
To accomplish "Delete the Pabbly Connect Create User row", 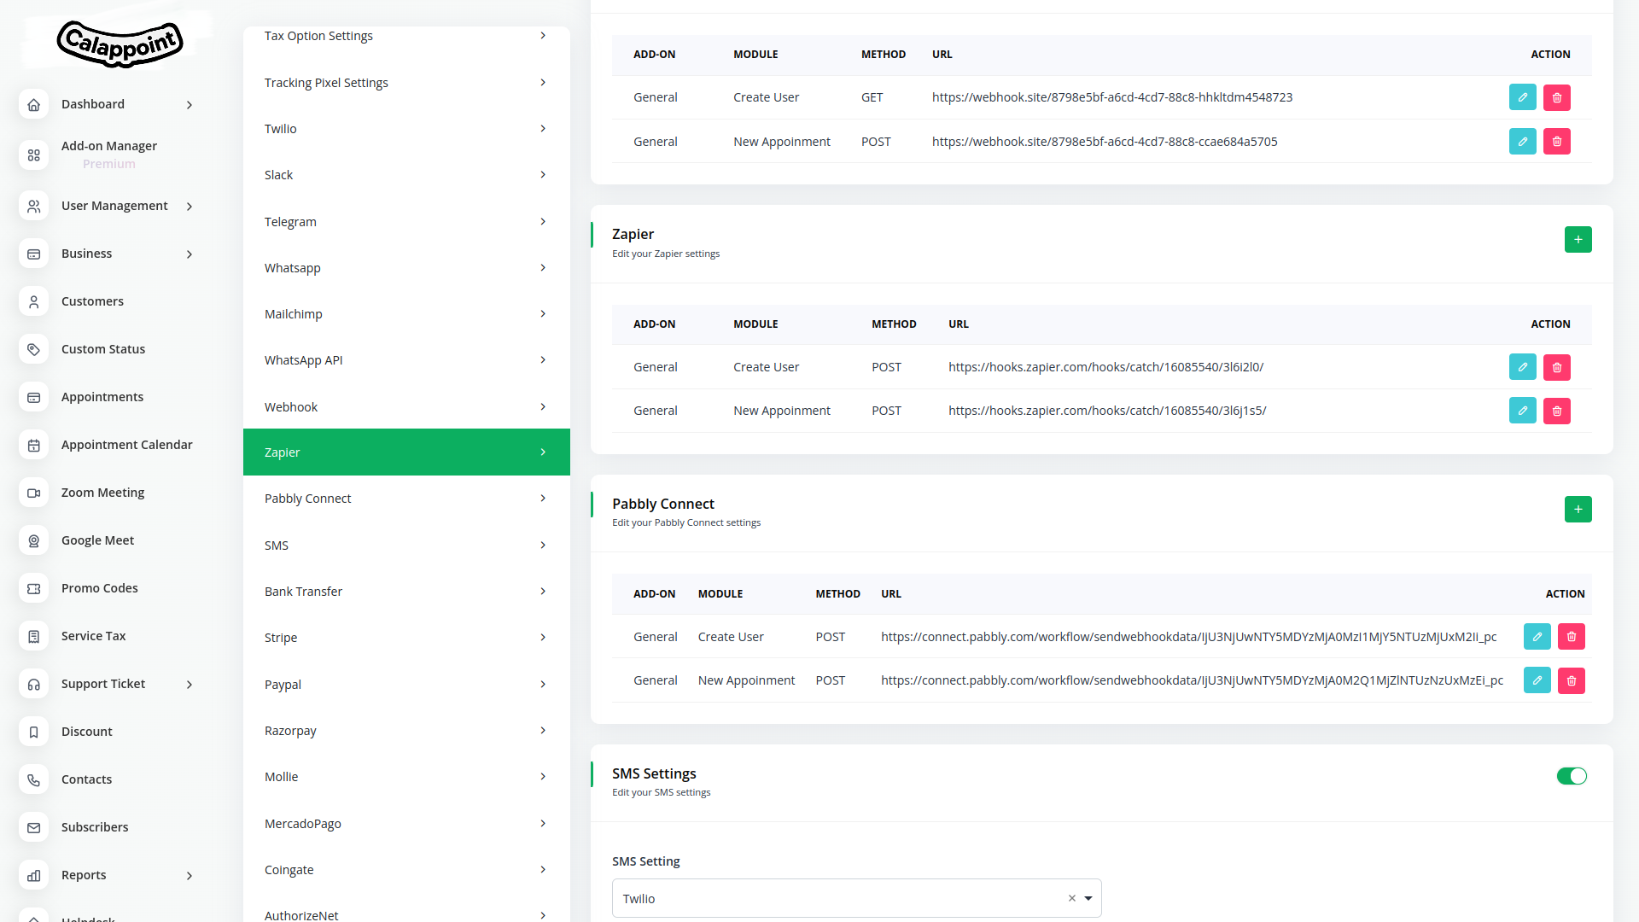I will pyautogui.click(x=1571, y=636).
